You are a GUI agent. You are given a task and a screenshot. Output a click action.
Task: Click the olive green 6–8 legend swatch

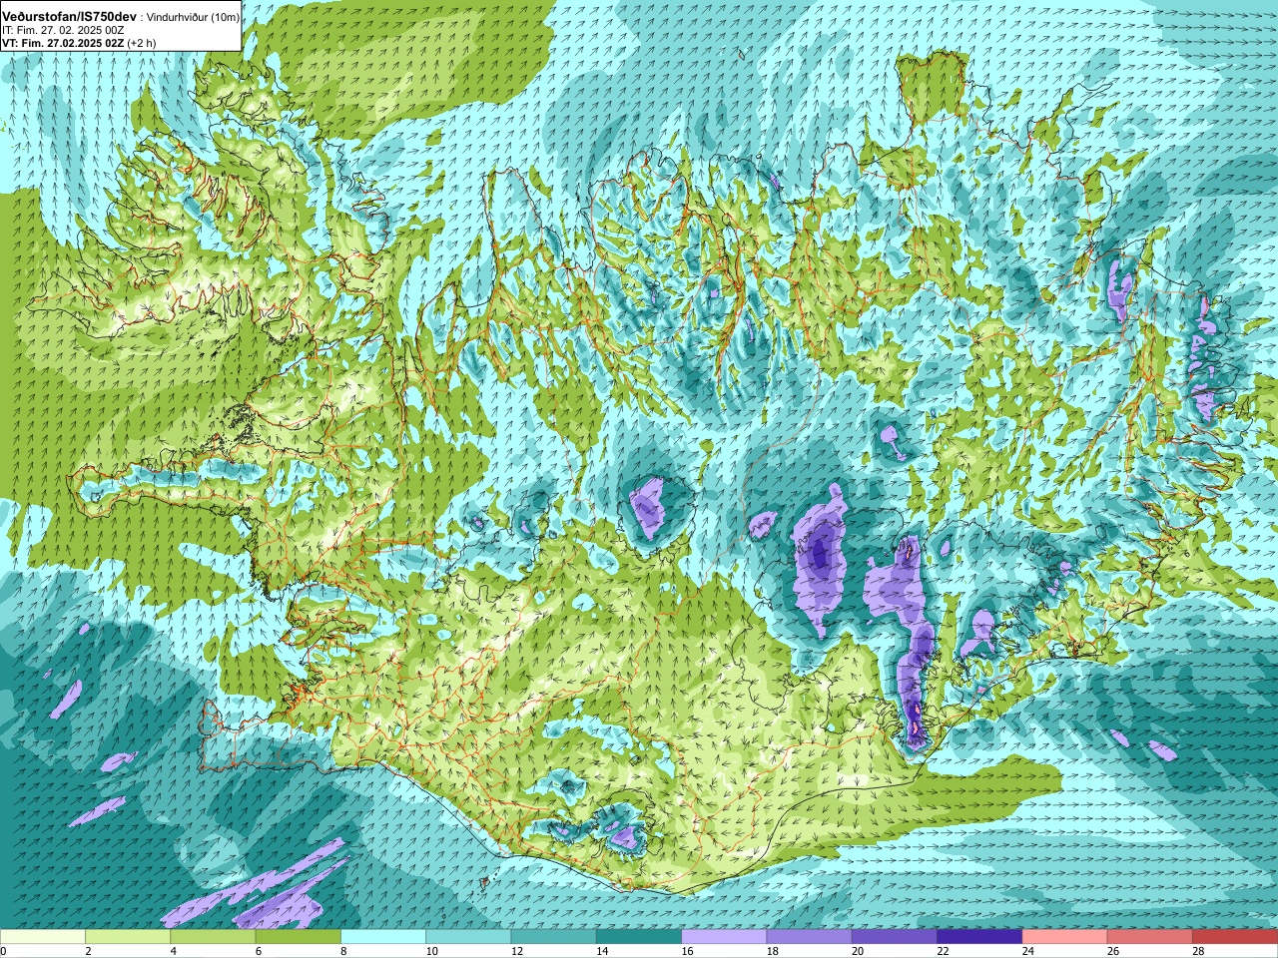tap(299, 937)
